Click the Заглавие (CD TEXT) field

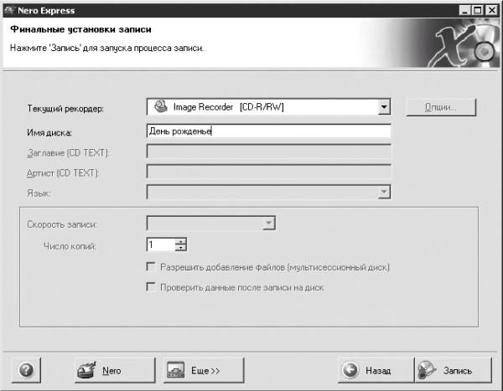[x=268, y=152]
